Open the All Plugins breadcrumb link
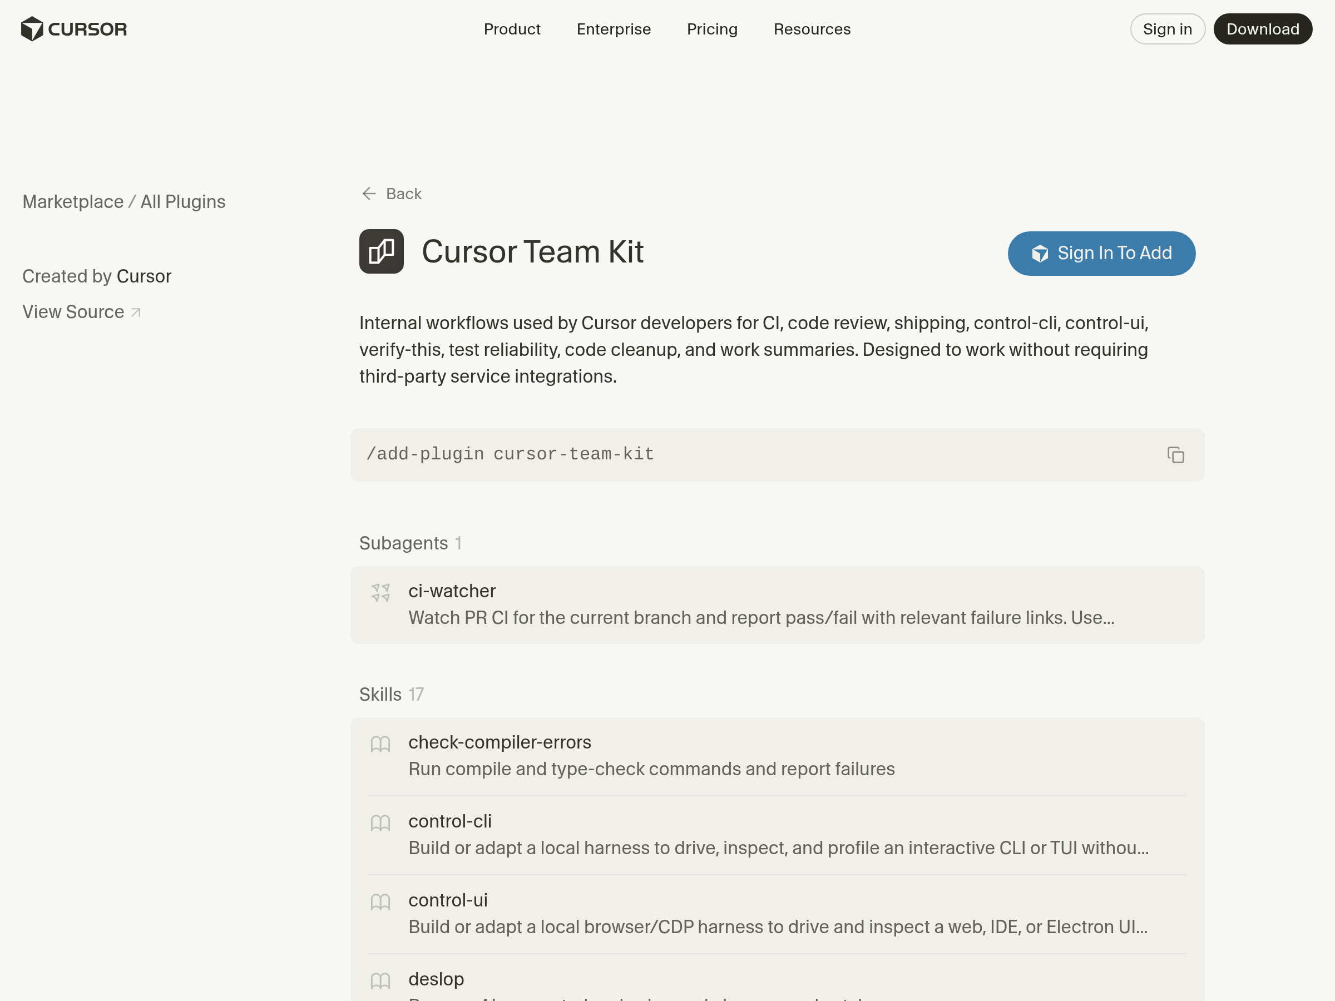 tap(183, 201)
